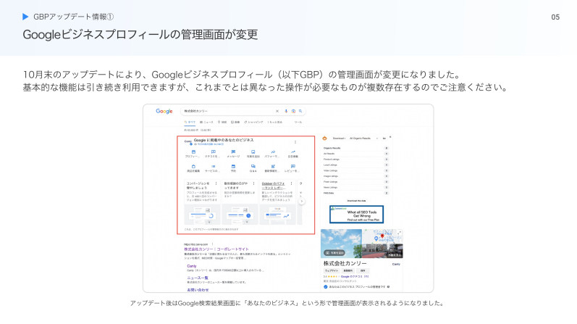Image resolution: width=577 pixels, height=324 pixels.
Task: Open the サービス edit icon
Action: (x=213, y=167)
